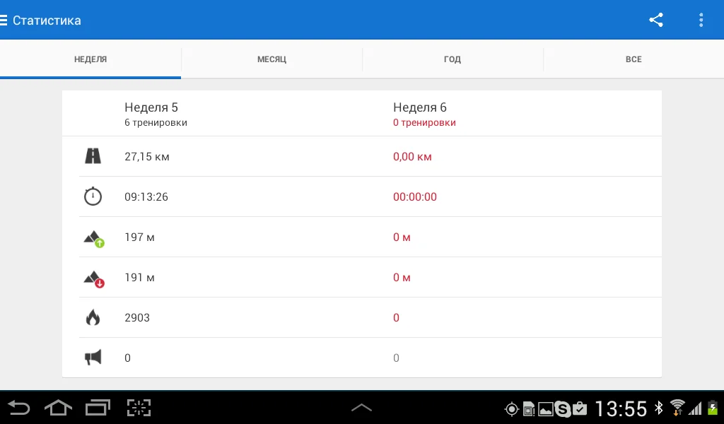
Task: Click the 00:00:00 duration value
Action: click(x=414, y=197)
